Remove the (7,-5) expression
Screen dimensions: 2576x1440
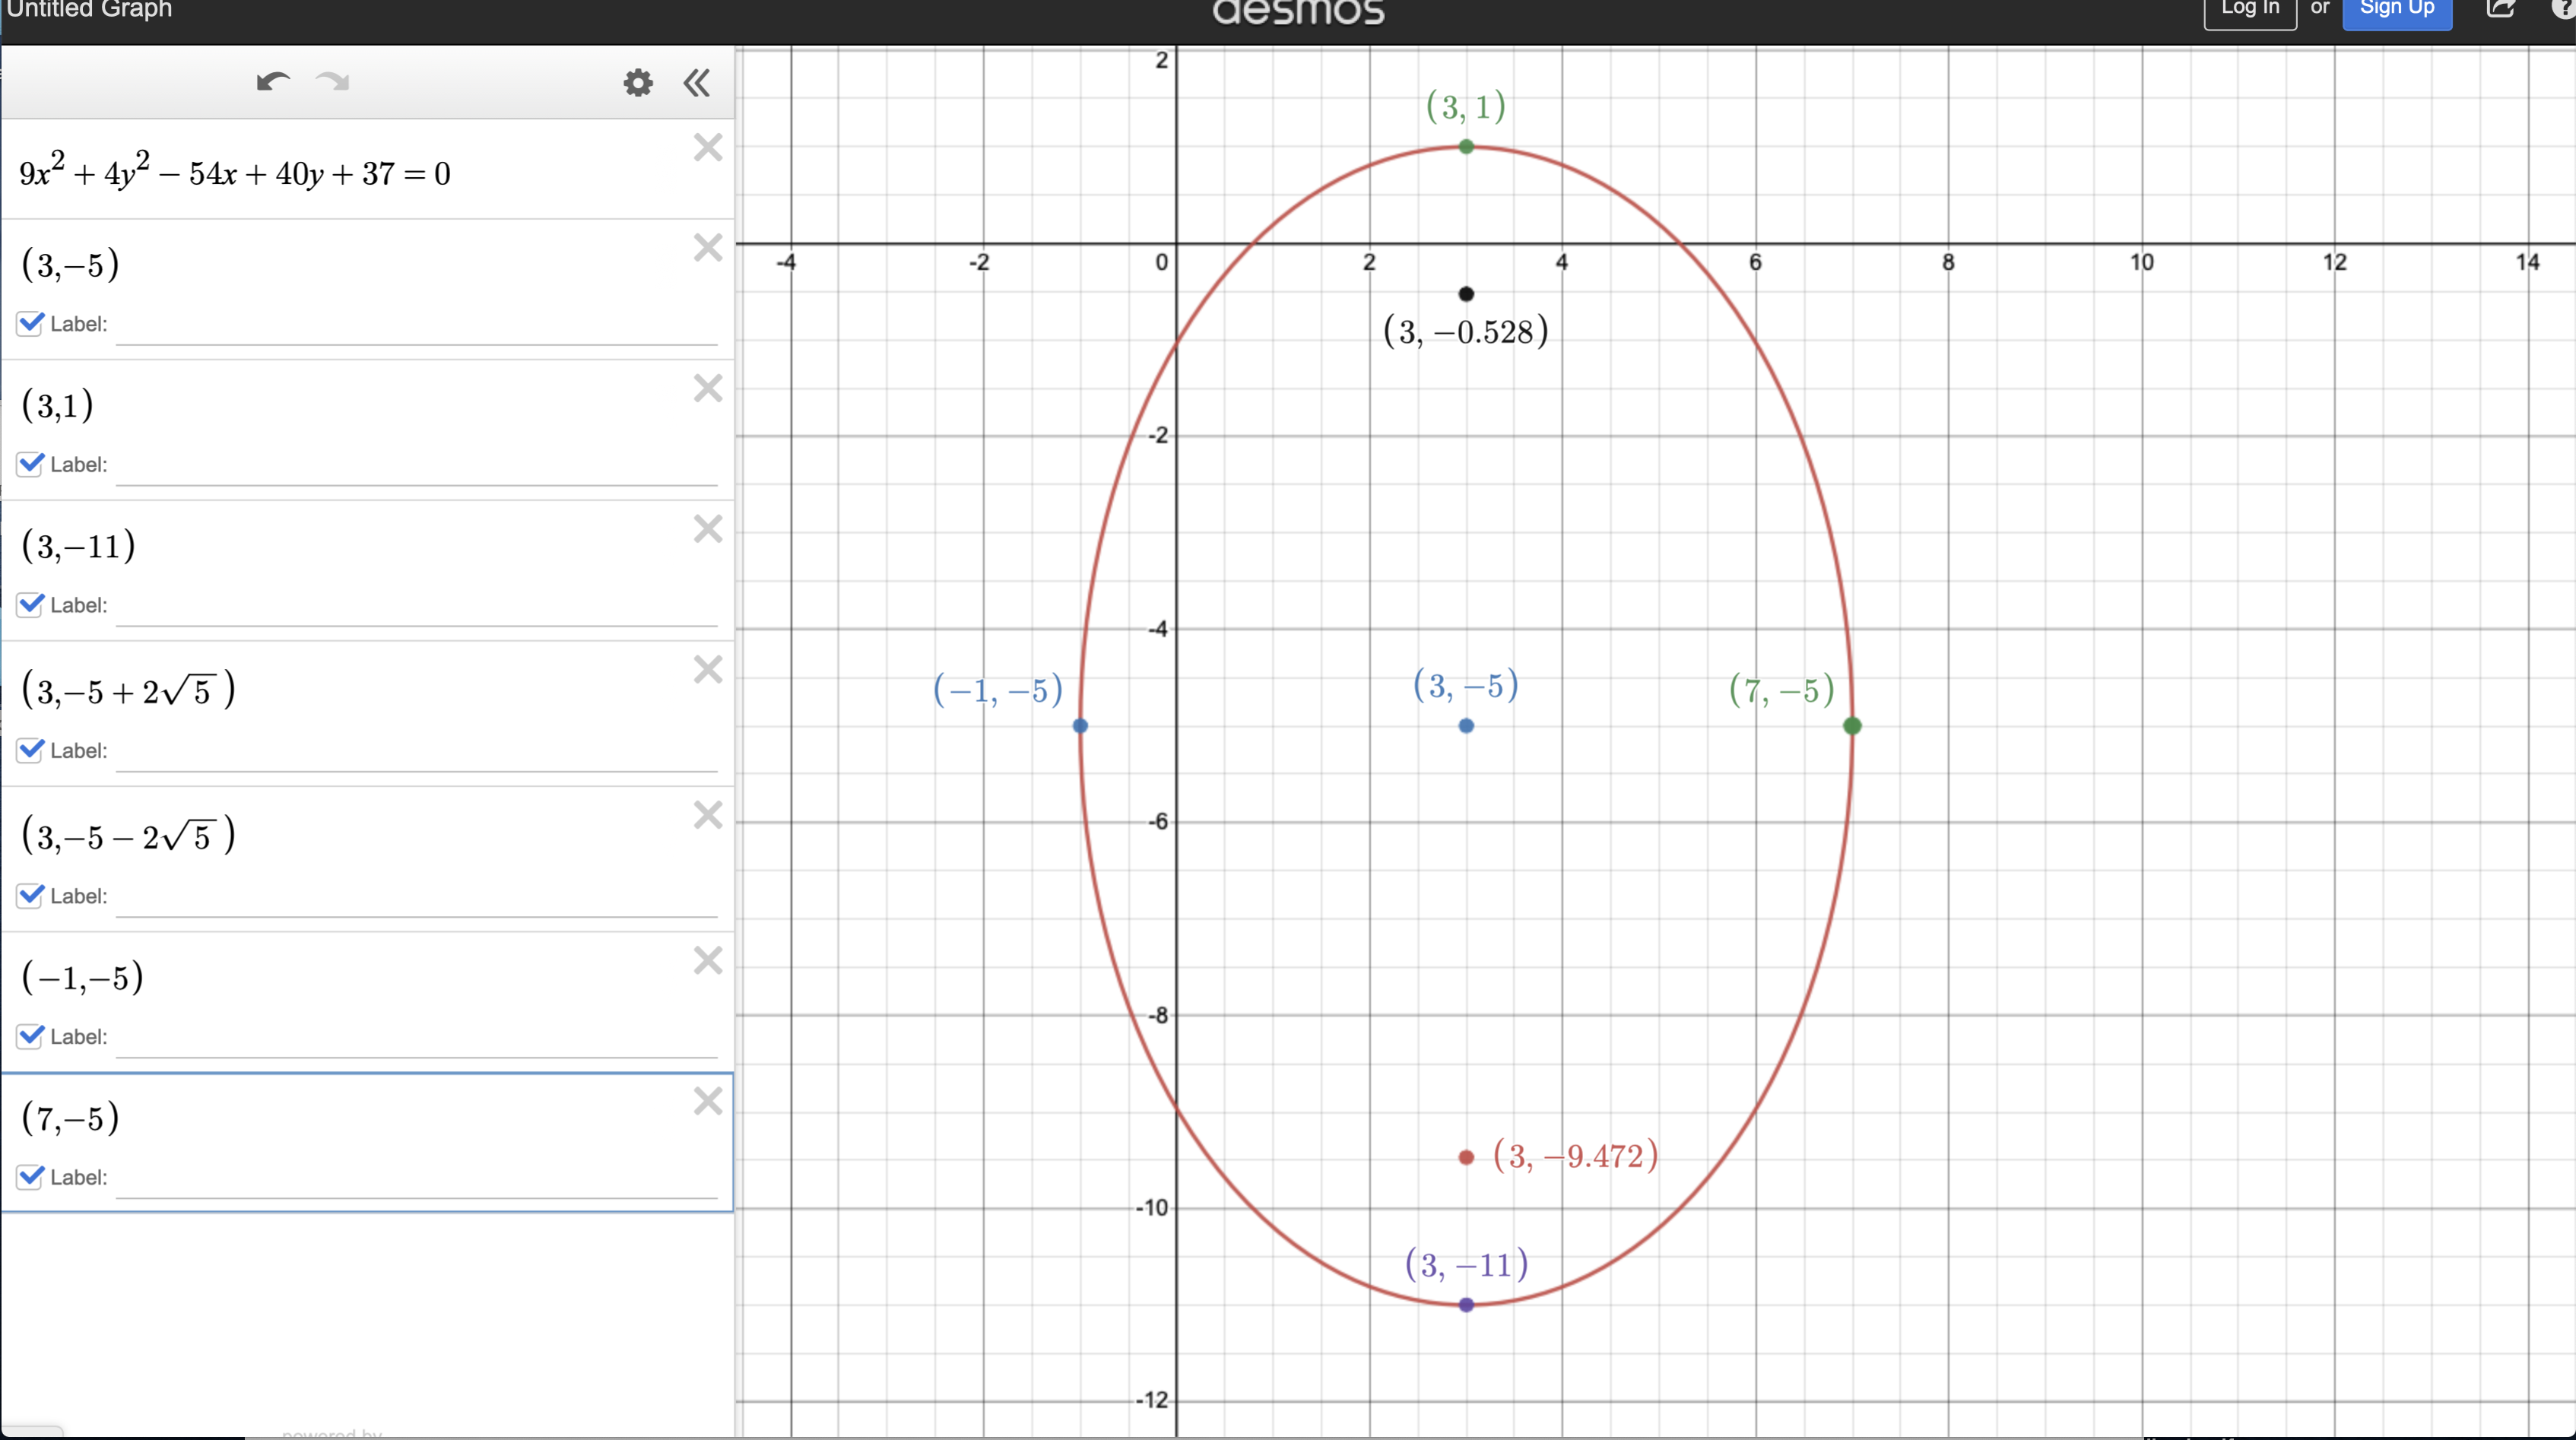tap(708, 1101)
